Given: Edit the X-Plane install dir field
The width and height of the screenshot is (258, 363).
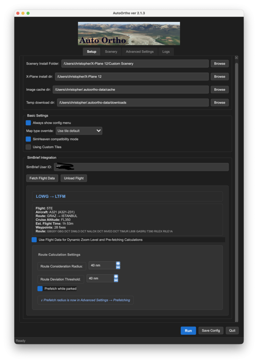Looking at the screenshot, I should (132, 77).
